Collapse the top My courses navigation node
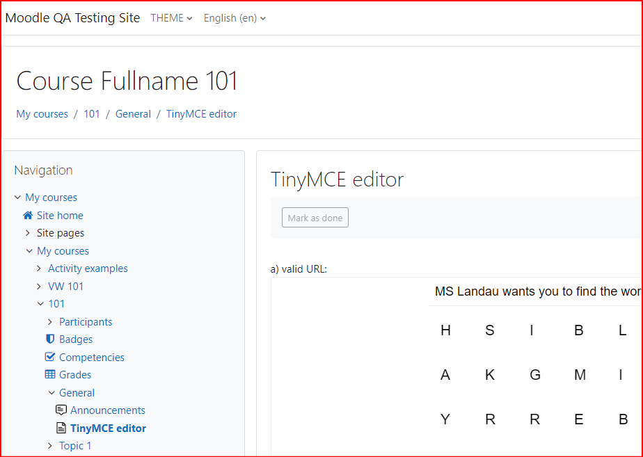 (x=17, y=197)
